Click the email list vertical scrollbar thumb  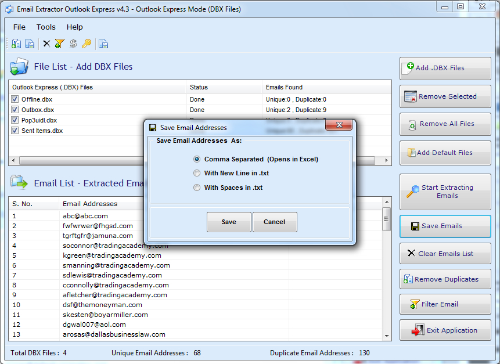(x=387, y=219)
